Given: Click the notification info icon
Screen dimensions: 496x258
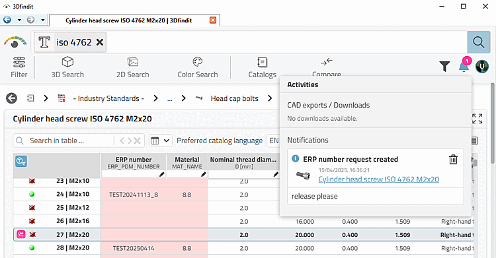Looking at the screenshot, I should [x=295, y=158].
